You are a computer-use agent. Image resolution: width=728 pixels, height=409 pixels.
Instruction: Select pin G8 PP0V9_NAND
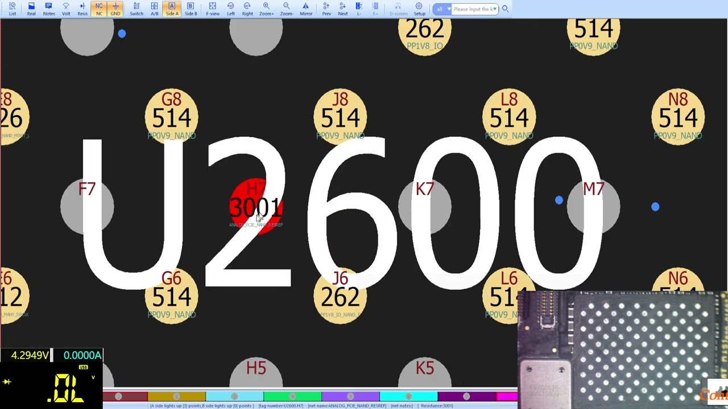tap(172, 116)
